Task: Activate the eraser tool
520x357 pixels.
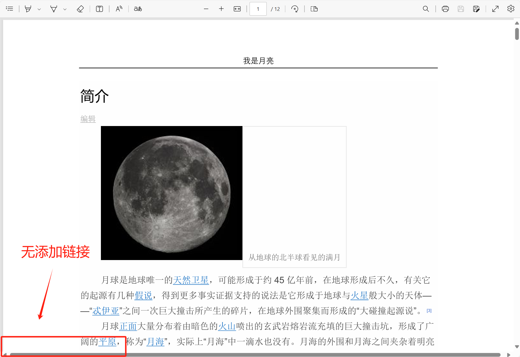Action: [x=80, y=9]
